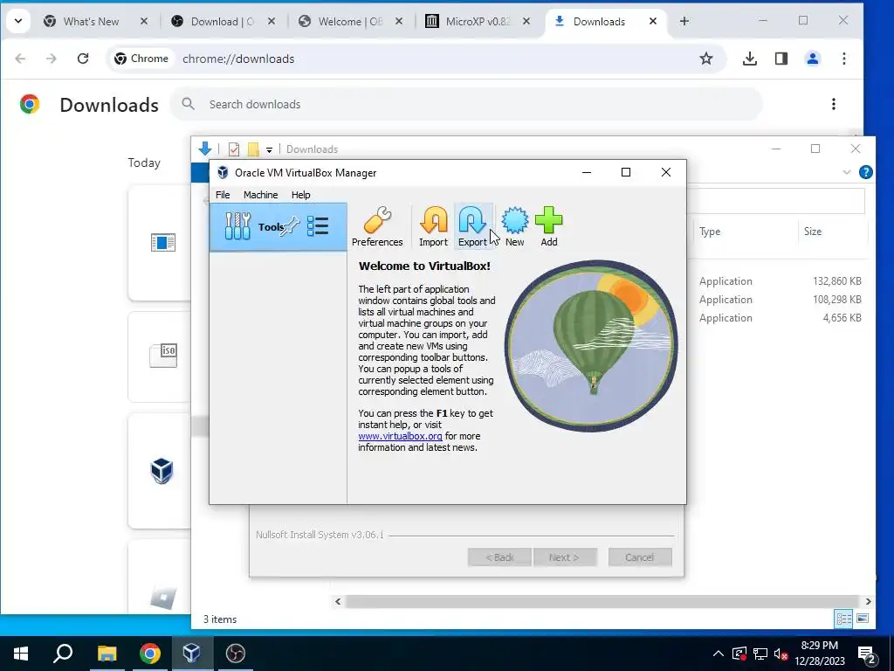Image resolution: width=894 pixels, height=671 pixels.
Task: Open Downloads page more actions menu
Action: (834, 104)
